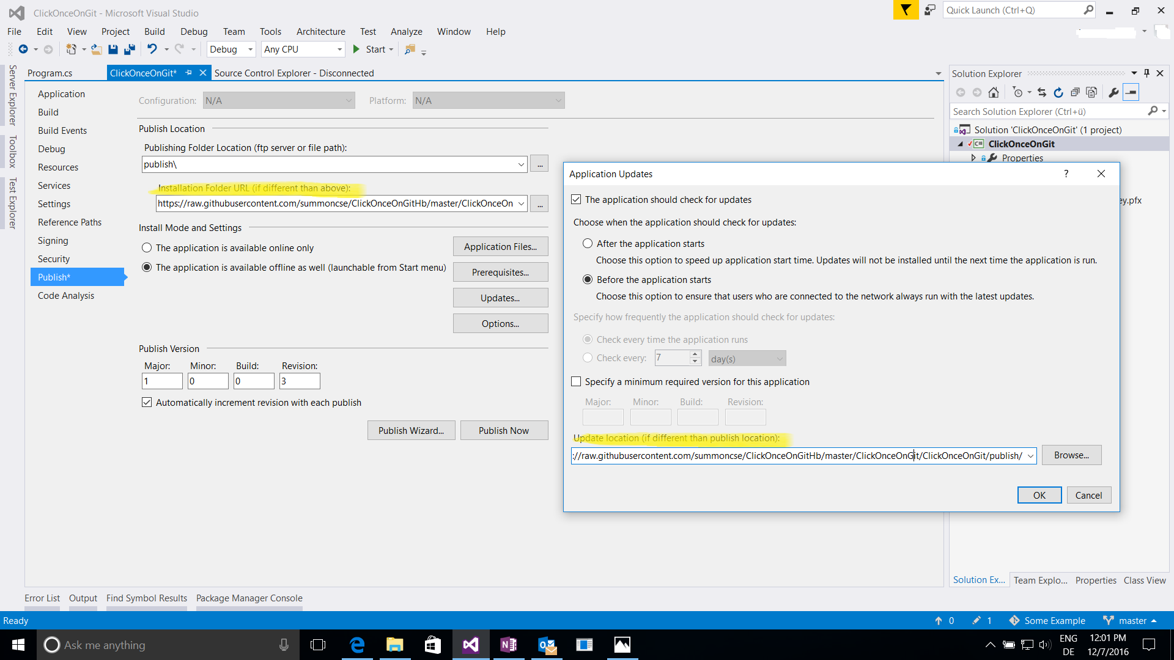This screenshot has width=1174, height=660.
Task: Open the master branch selector in status bar
Action: 1129,620
